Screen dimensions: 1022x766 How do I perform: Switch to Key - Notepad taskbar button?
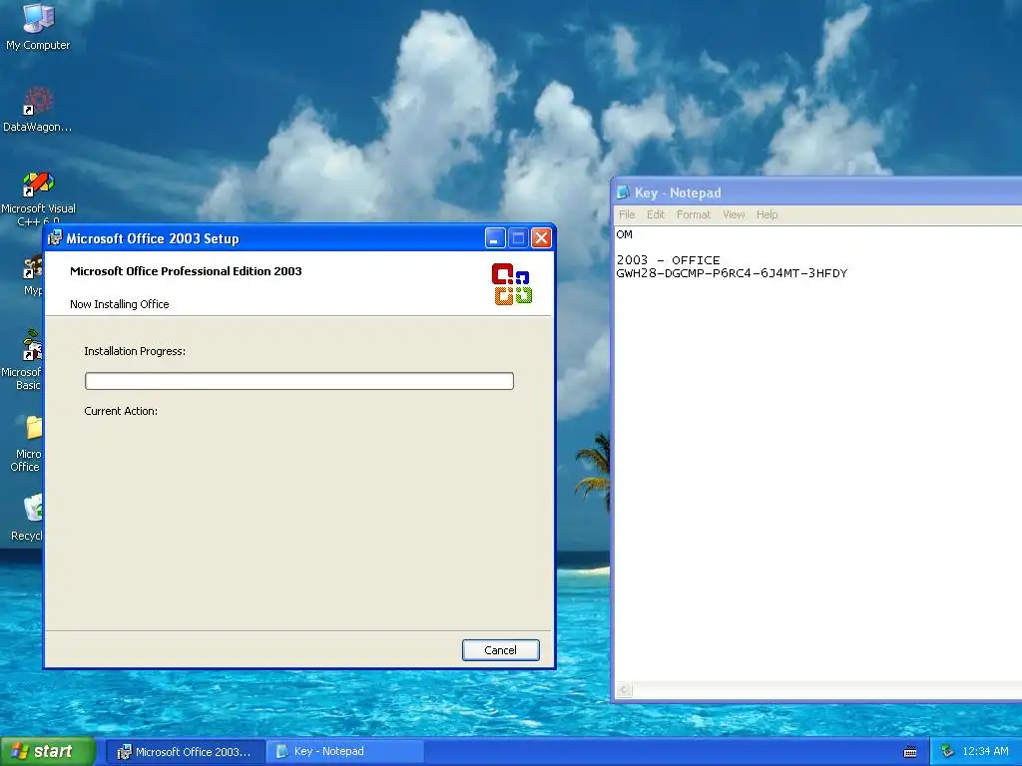(344, 752)
